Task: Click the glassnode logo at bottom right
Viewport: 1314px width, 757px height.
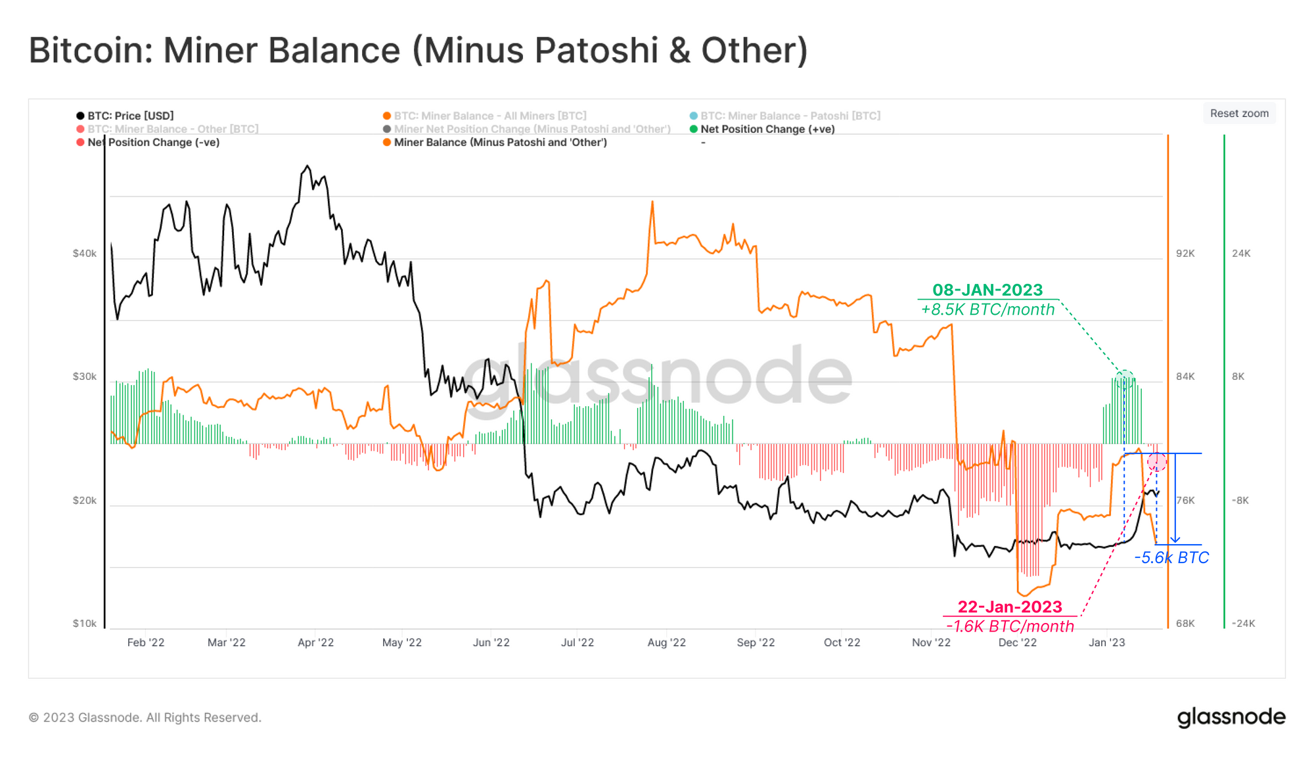Action: (x=1231, y=717)
